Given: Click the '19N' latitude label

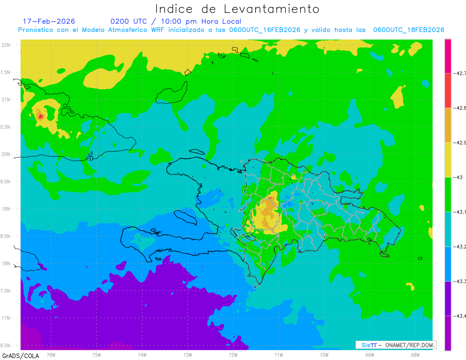Looking at the screenshot, I should click(6, 209).
